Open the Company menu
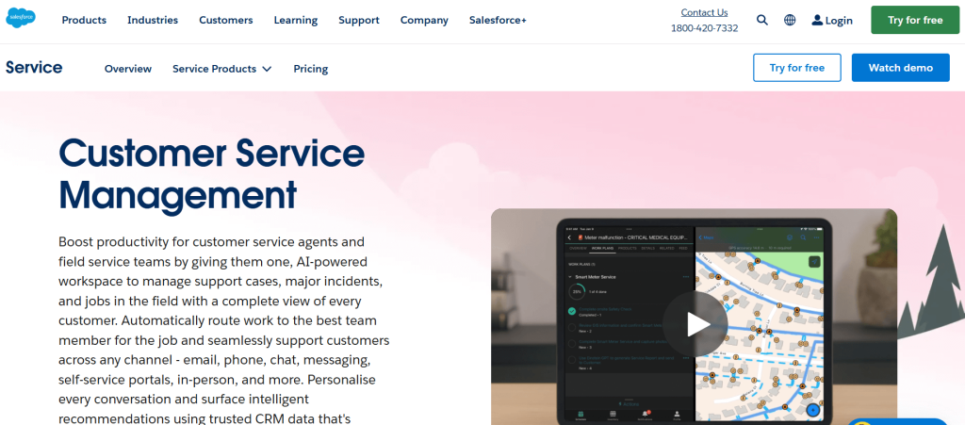 coord(424,20)
